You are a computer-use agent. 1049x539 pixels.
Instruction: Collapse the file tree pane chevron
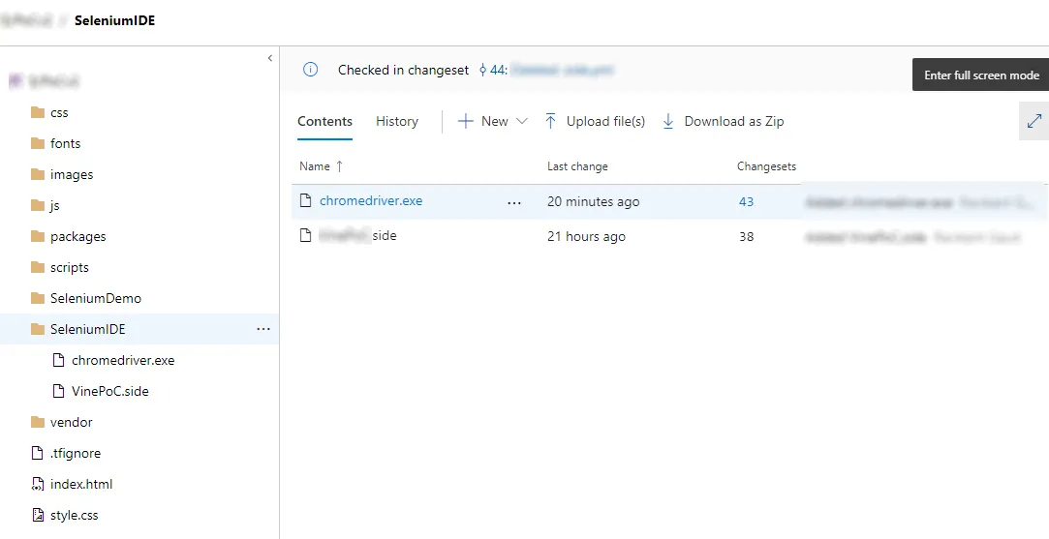pyautogui.click(x=270, y=59)
